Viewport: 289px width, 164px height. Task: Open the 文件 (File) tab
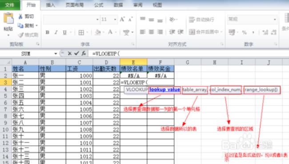(x=10, y=5)
